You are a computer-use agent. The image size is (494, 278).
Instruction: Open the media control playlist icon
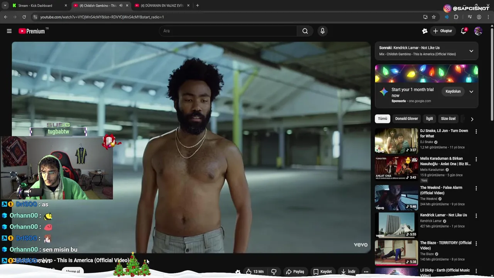coord(470,17)
